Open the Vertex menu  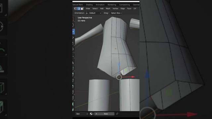tap(115, 9)
